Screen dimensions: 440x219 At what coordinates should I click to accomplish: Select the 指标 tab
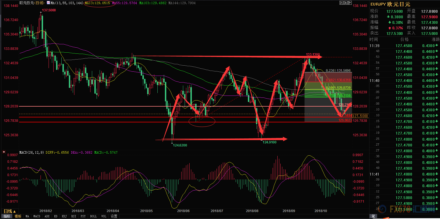pyautogui.click(x=7, y=216)
